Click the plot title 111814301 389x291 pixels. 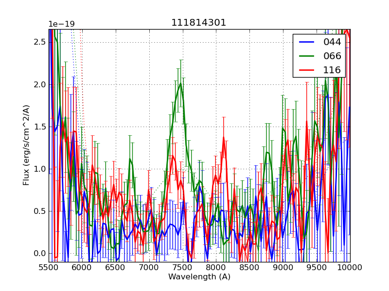point(199,23)
